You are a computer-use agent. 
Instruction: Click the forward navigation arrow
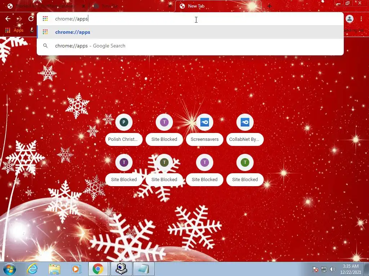coord(19,19)
